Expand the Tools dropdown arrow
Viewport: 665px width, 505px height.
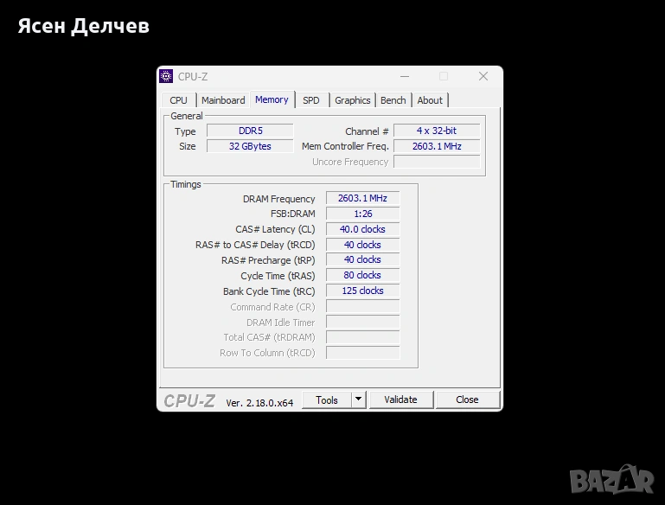(x=359, y=400)
